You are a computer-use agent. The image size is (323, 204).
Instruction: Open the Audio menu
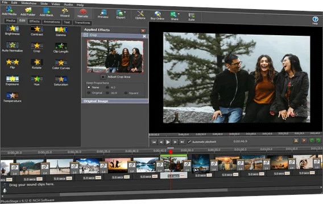click(68, 5)
